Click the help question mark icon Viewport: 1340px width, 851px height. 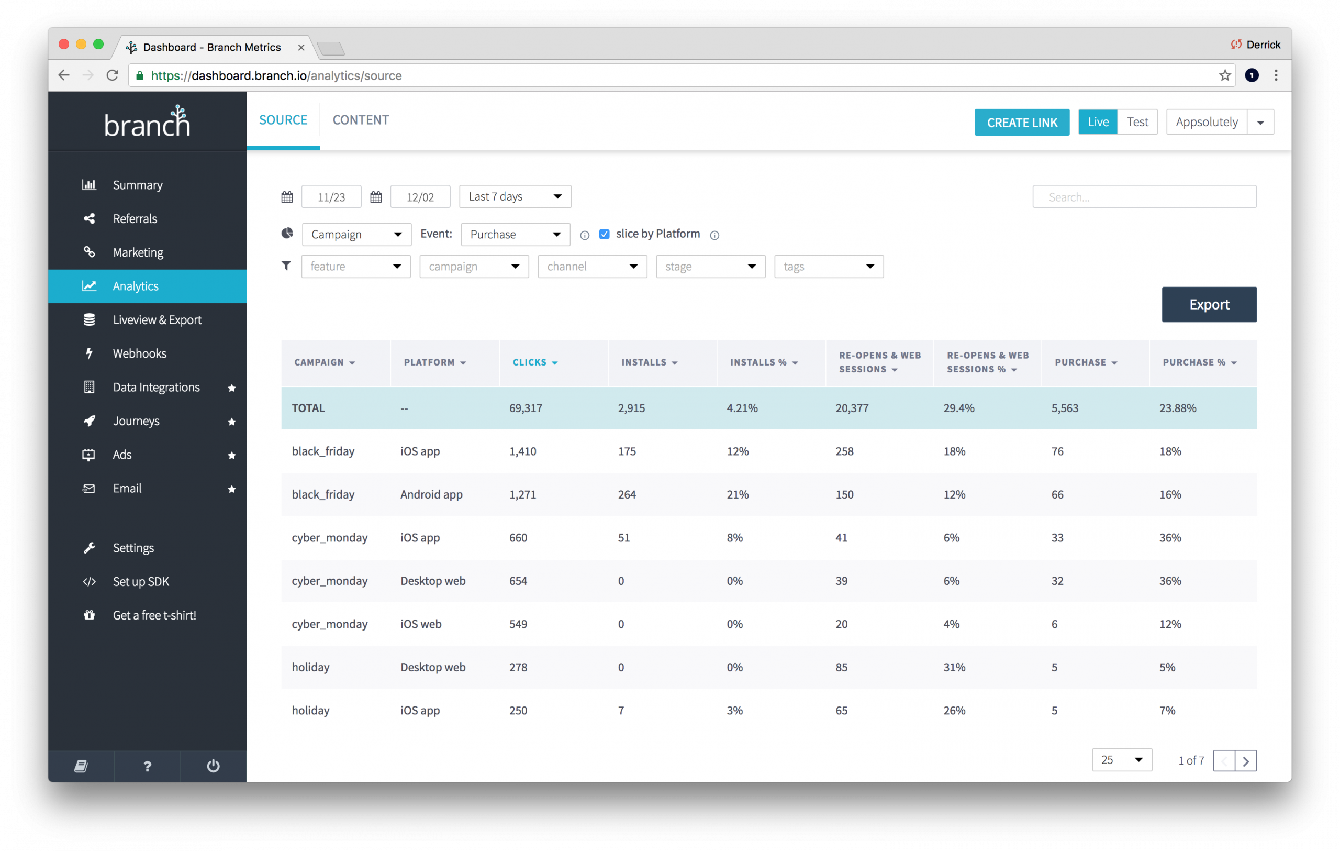[147, 766]
